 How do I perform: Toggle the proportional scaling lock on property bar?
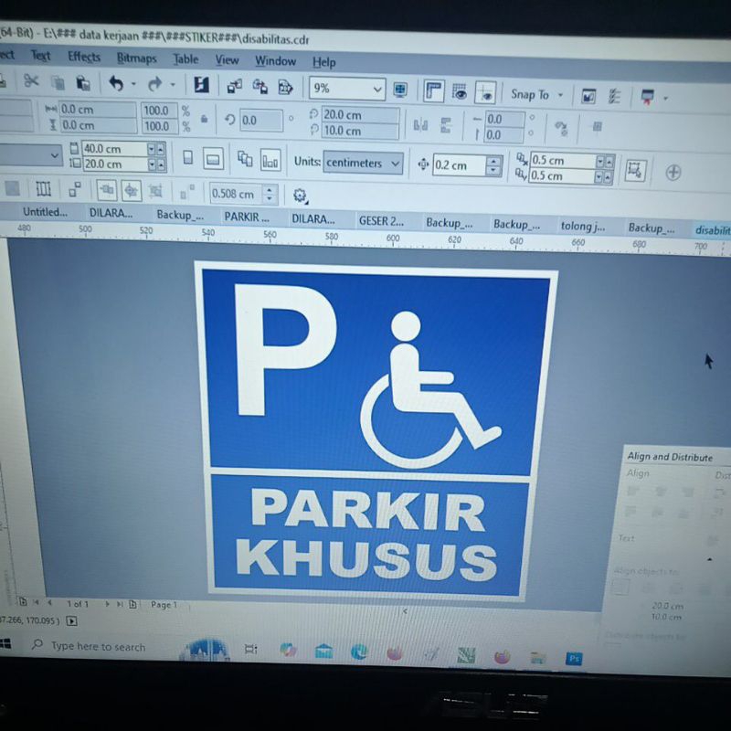click(x=206, y=119)
